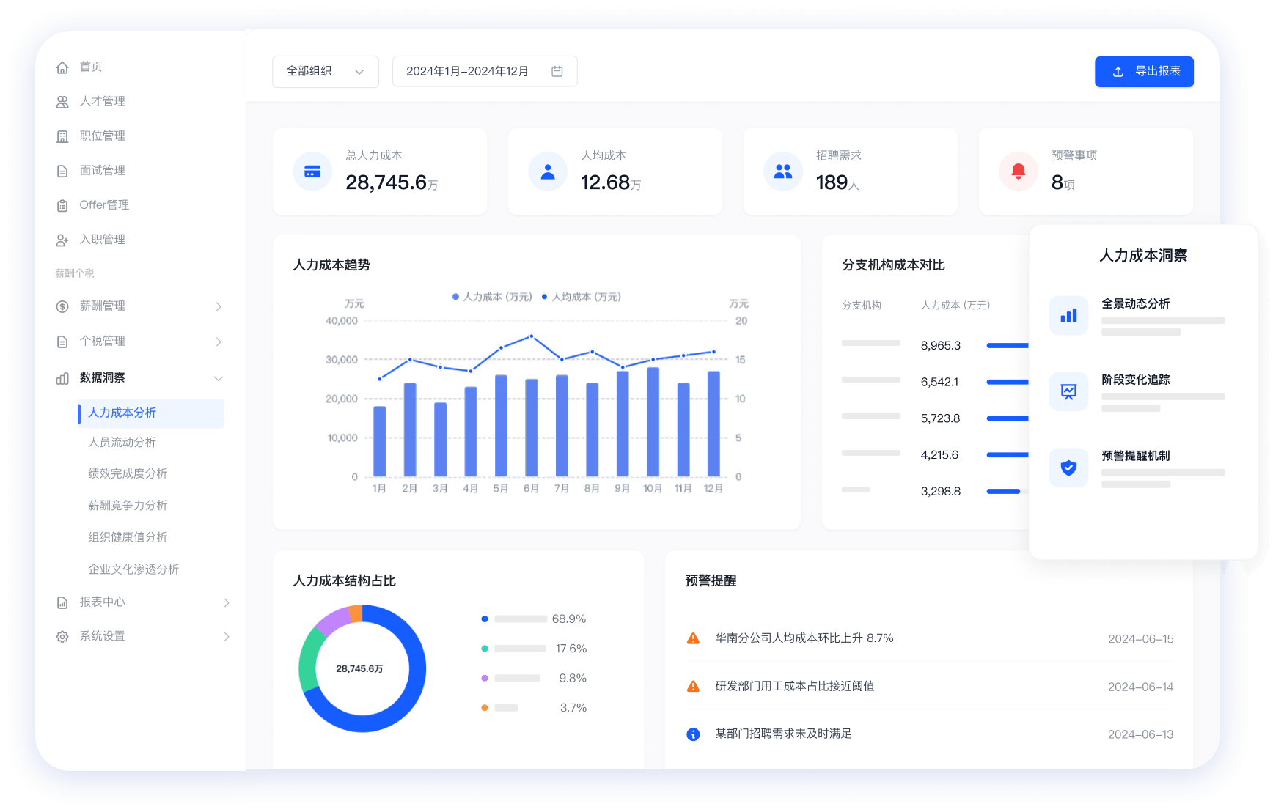
Task: Expand the 薪酬管理 submenu chevron
Action: click(219, 306)
